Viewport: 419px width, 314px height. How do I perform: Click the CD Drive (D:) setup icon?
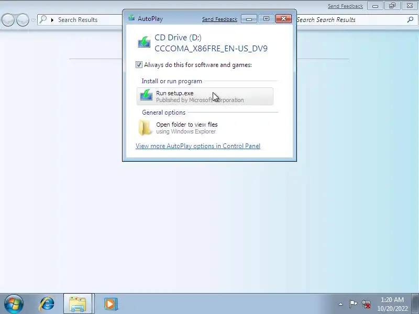coord(144,42)
